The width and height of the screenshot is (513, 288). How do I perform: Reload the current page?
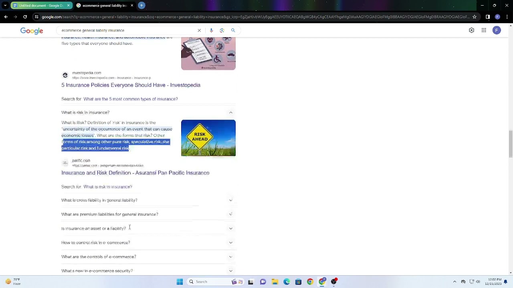25,17
